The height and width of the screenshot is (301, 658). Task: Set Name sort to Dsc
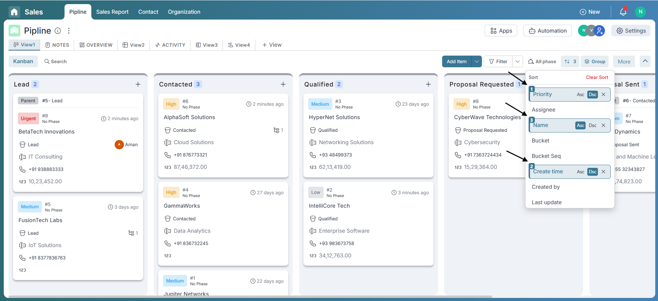pos(593,125)
